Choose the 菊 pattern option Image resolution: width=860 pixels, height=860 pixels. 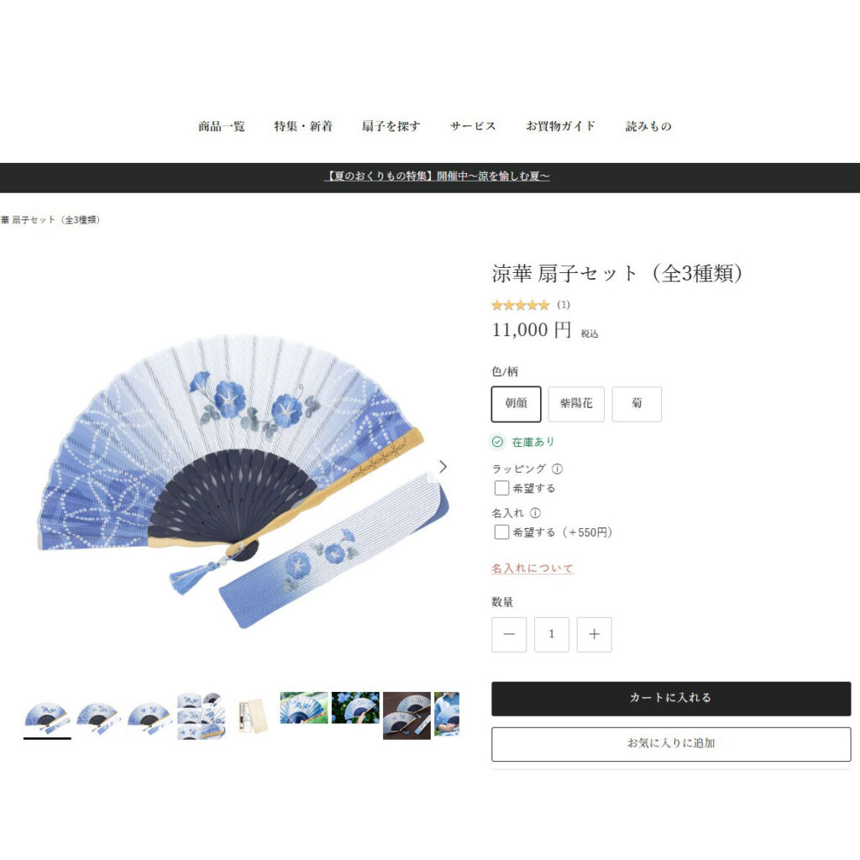point(637,404)
